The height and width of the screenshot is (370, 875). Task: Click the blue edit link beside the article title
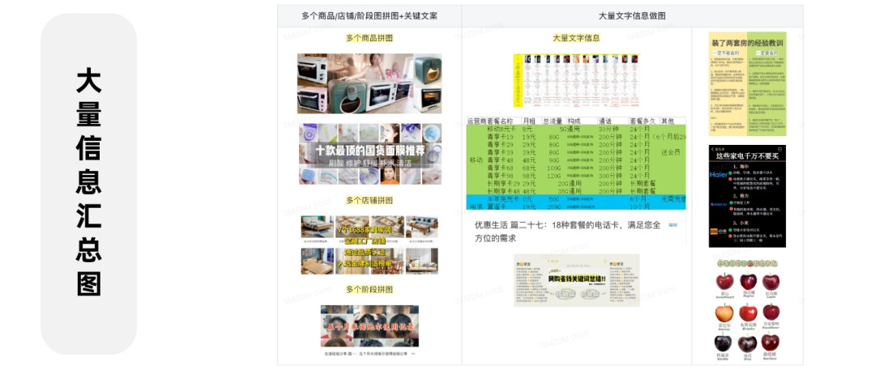click(x=673, y=225)
